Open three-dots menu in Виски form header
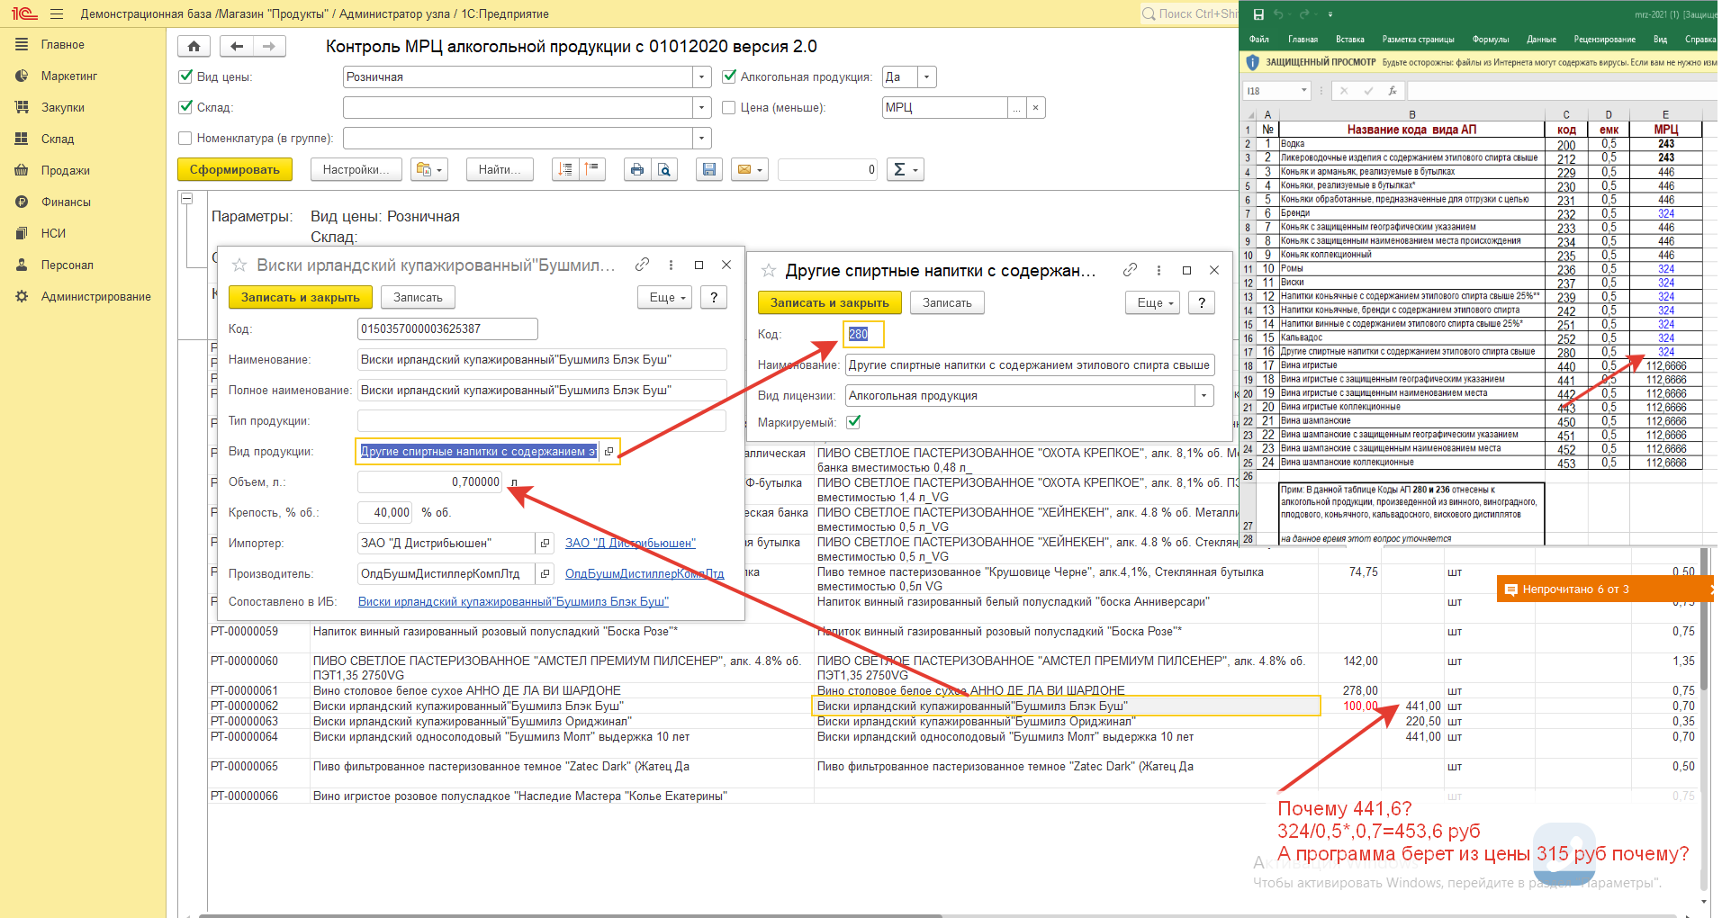 coord(671,265)
